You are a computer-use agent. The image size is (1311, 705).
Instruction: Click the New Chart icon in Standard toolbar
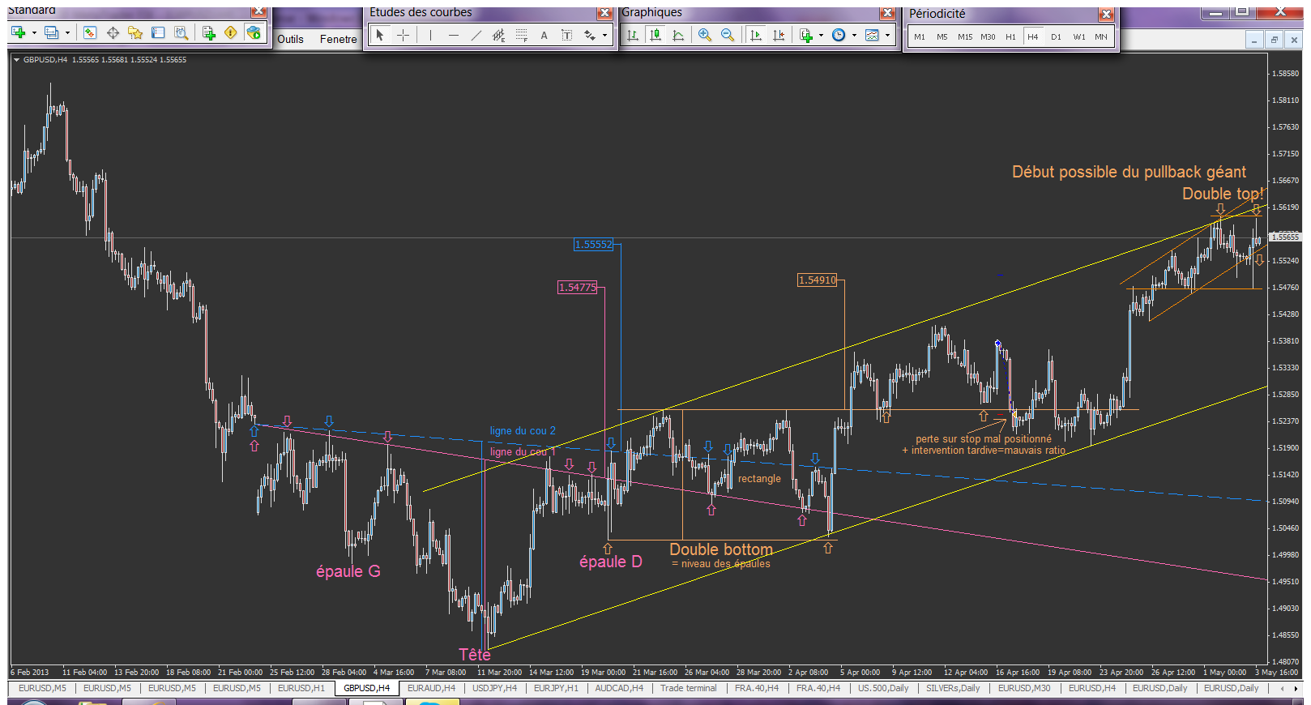(x=18, y=32)
